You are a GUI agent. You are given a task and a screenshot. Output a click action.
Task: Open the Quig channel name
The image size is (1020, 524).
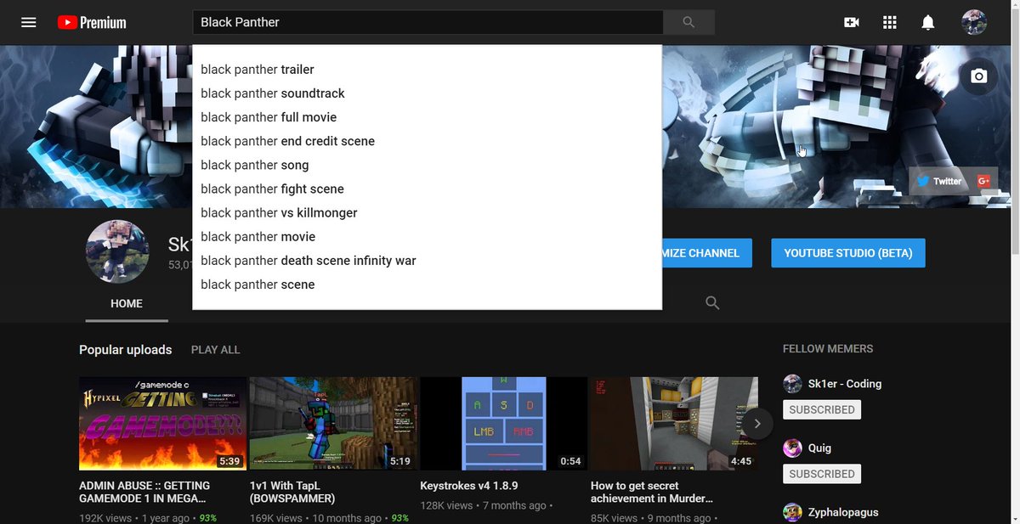tap(821, 448)
